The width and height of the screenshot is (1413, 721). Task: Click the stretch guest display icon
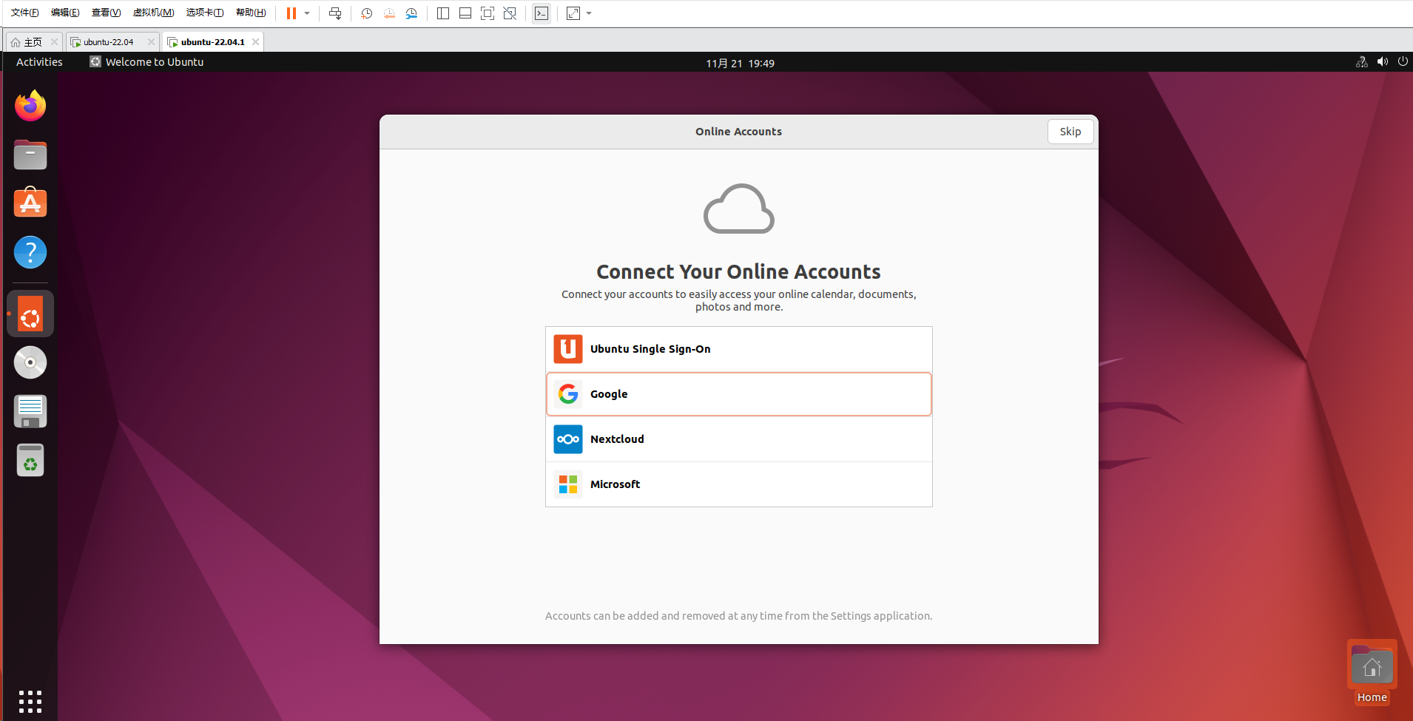[573, 13]
